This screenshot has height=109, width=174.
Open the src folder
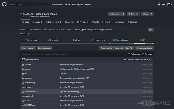(x=26, y=74)
